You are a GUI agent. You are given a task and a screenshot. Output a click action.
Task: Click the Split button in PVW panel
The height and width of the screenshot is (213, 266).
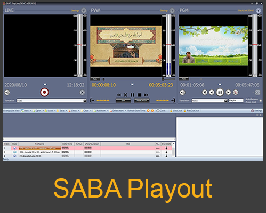[123, 101]
